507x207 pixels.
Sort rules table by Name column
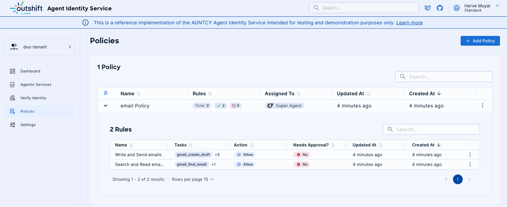click(131, 145)
